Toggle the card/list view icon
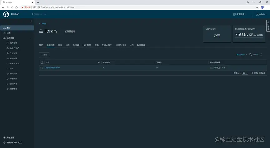The height and width of the screenshot is (148, 270). click(x=256, y=54)
